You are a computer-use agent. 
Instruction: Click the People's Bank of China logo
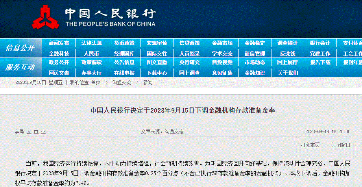pos(46,17)
